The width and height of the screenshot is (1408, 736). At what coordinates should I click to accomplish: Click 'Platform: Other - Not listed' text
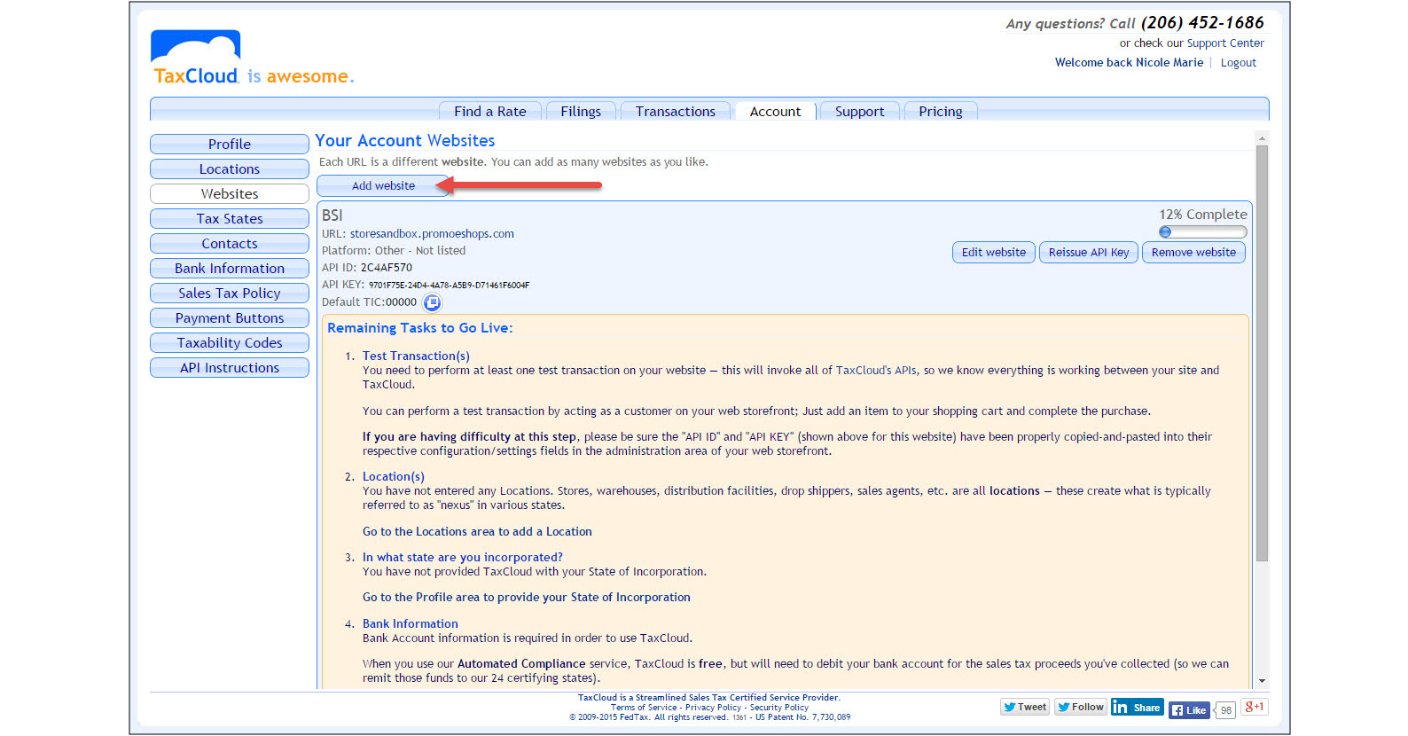point(394,251)
